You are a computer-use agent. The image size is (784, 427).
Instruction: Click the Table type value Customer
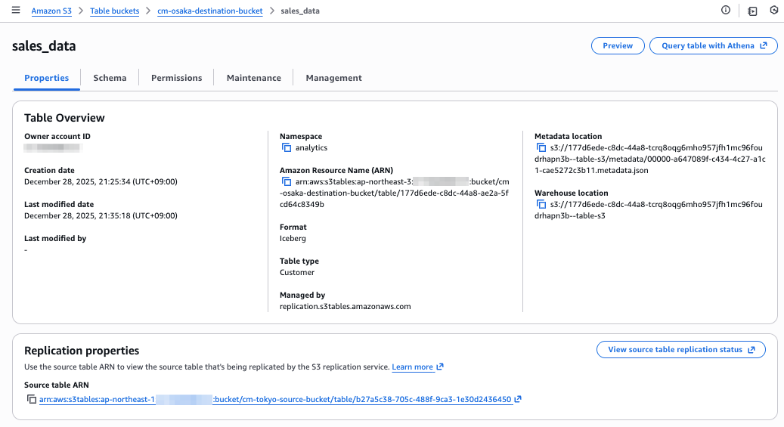(297, 273)
